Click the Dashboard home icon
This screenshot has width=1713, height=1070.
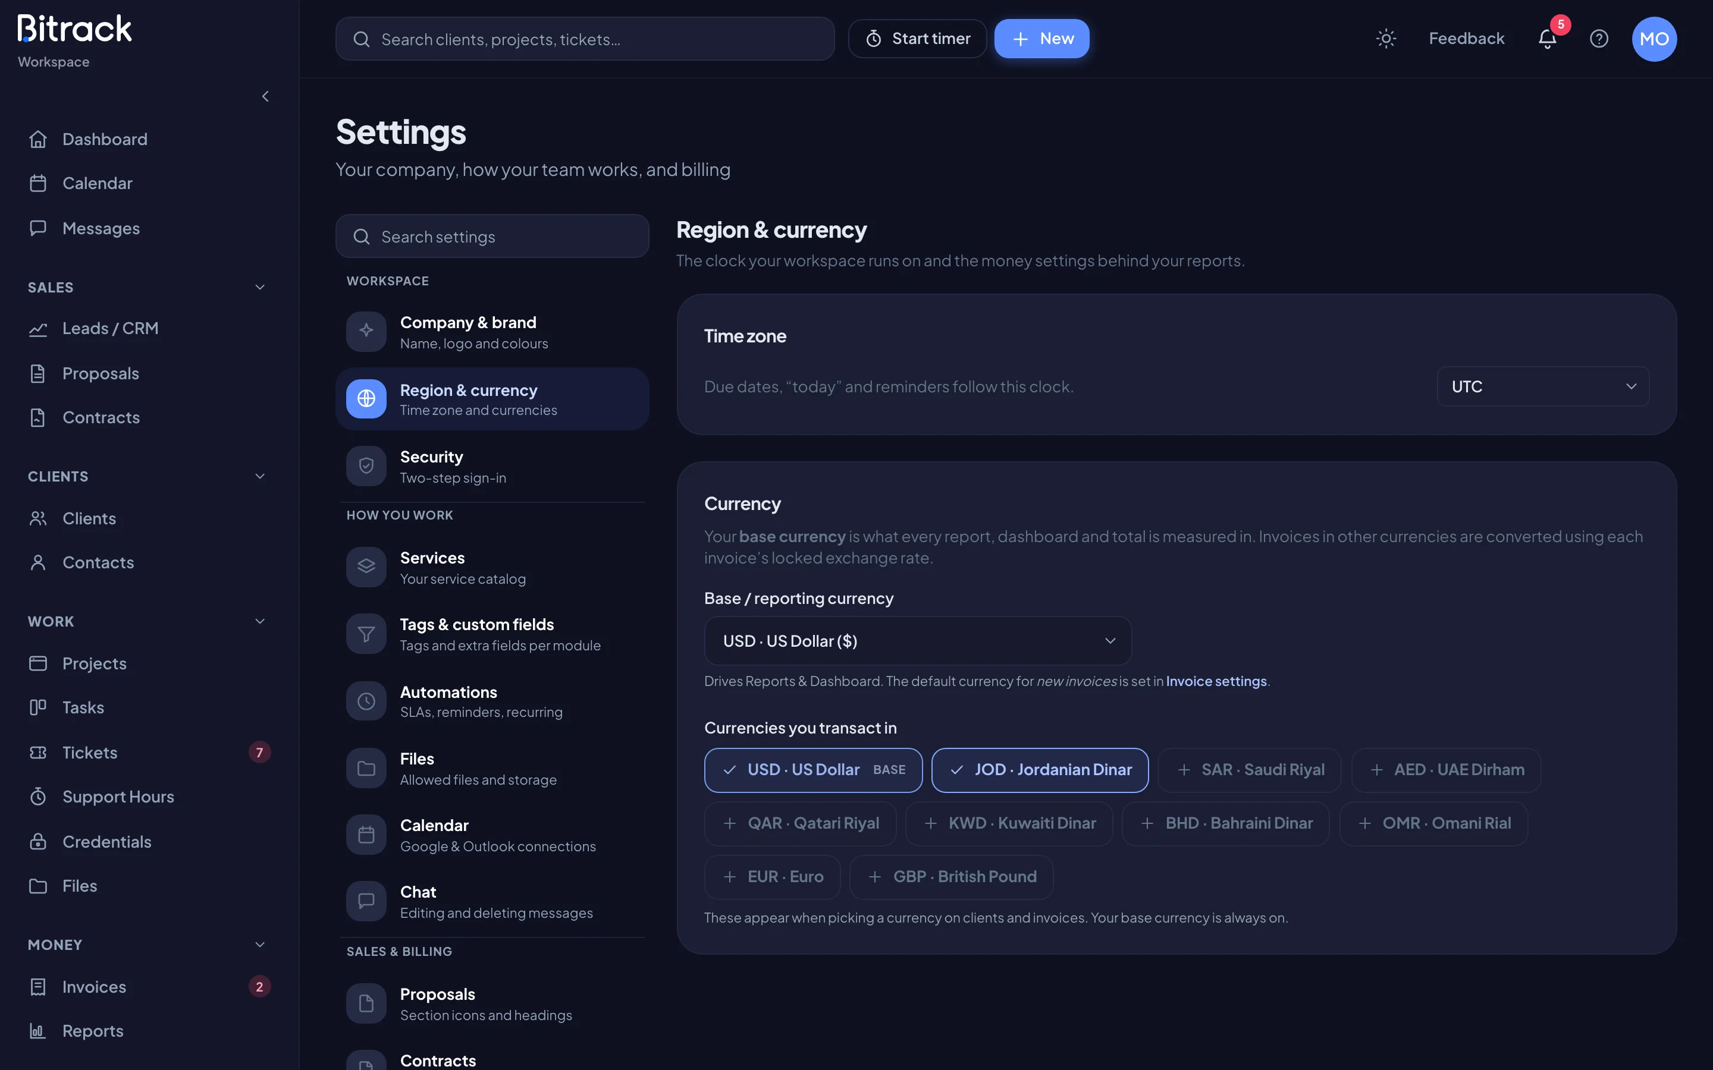click(38, 140)
